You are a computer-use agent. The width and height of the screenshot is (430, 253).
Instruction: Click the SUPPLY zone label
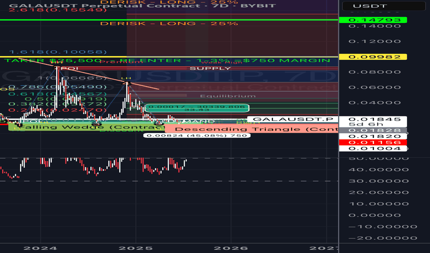tap(210, 69)
